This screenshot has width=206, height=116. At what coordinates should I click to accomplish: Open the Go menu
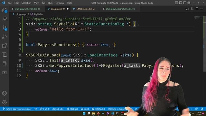click(44, 3)
